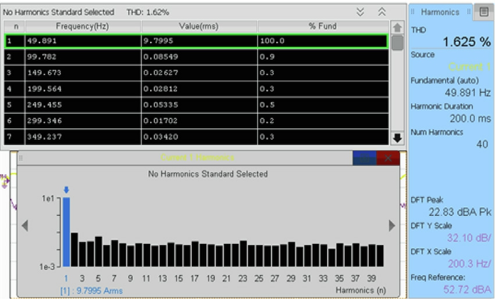Viewport: 495px width, 299px height.
Task: Click the Value(rms) column header
Action: pyautogui.click(x=199, y=26)
